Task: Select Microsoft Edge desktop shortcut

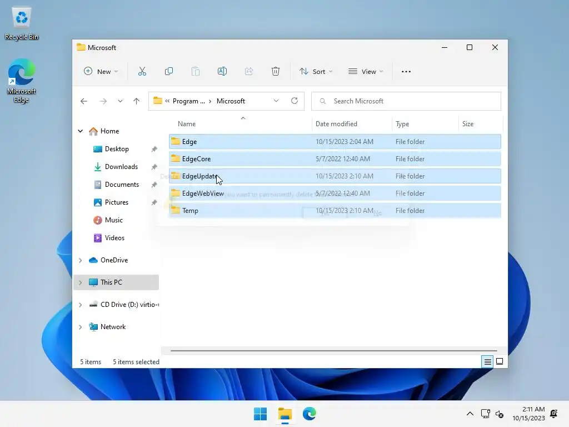Action: click(22, 81)
